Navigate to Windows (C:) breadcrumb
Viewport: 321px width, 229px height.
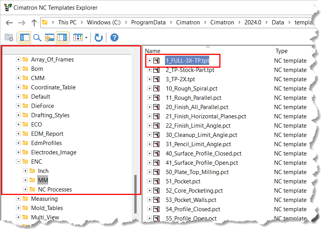pyautogui.click(x=104, y=22)
